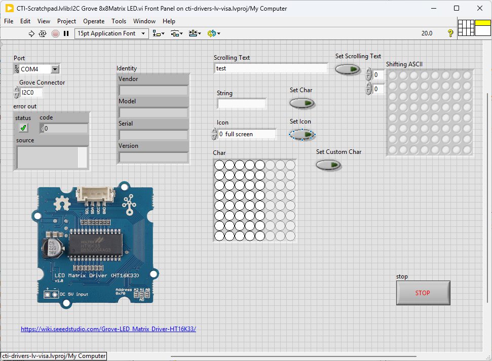Click the String input field
The height and width of the screenshot is (361, 492).
click(242, 104)
